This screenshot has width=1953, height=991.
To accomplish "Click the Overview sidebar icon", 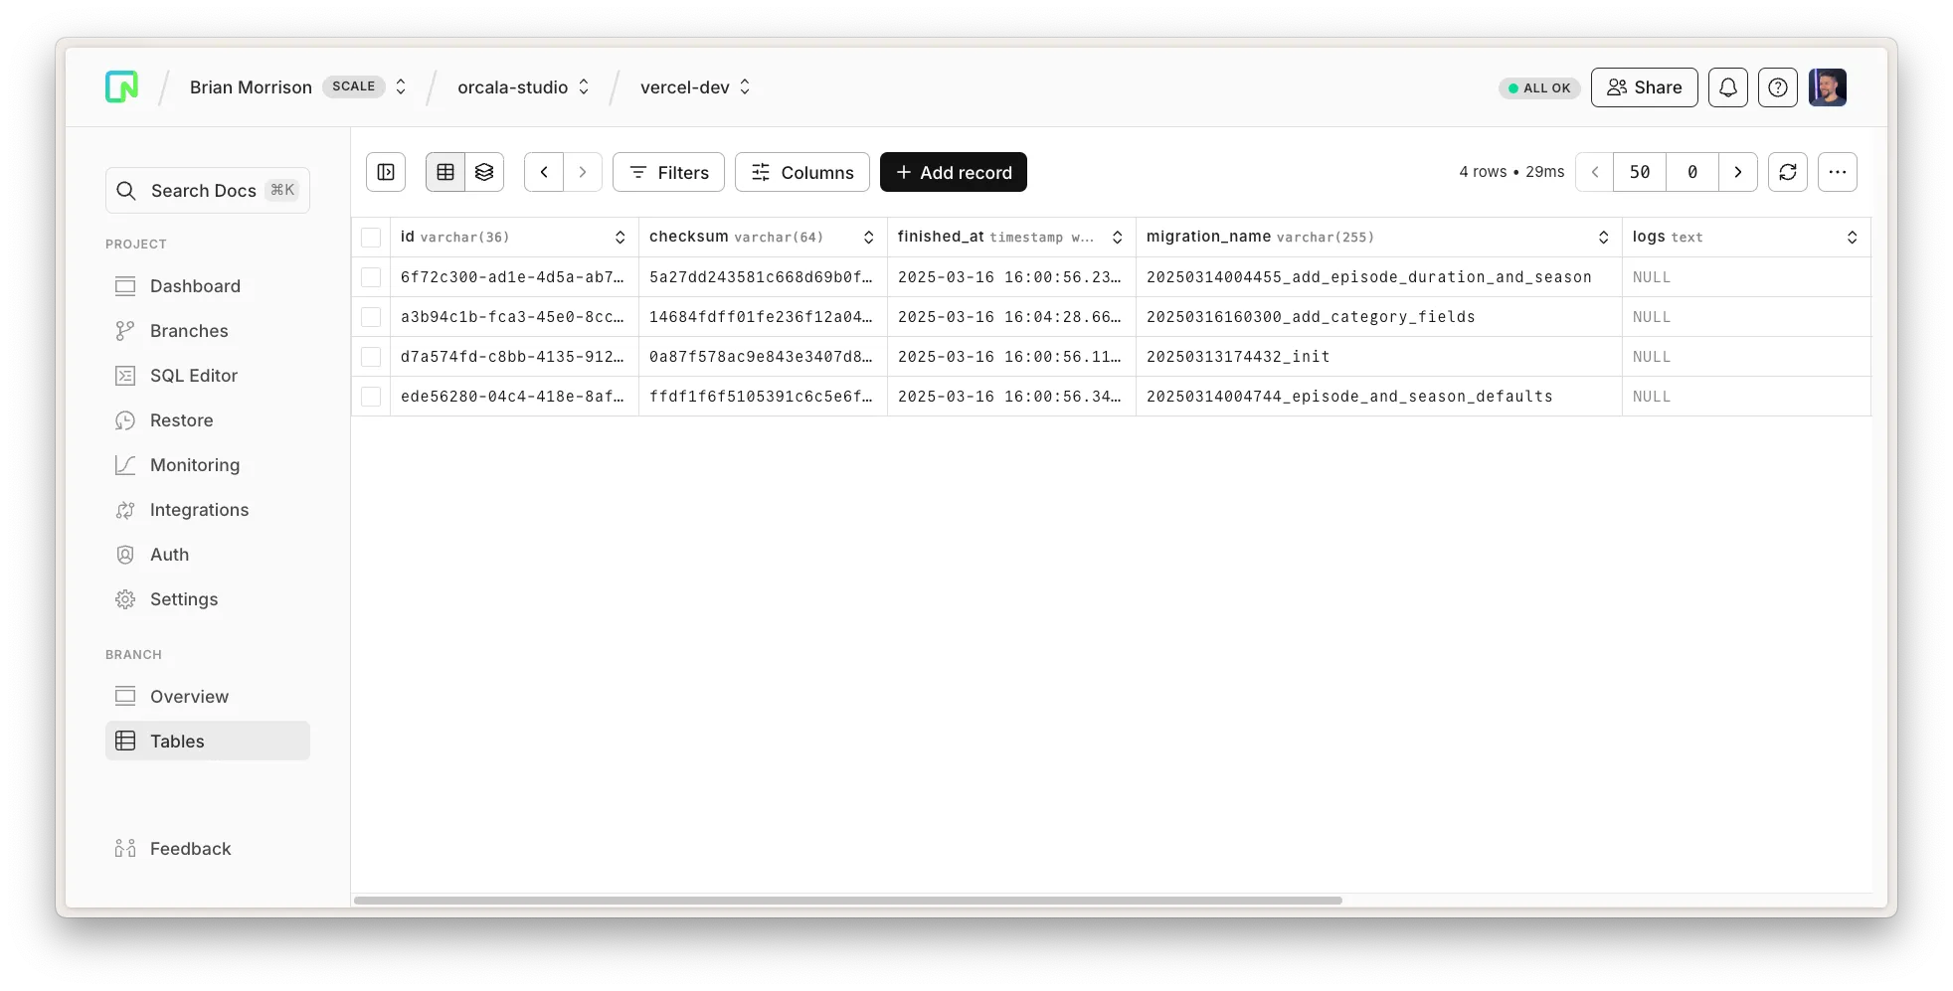I will pos(125,697).
